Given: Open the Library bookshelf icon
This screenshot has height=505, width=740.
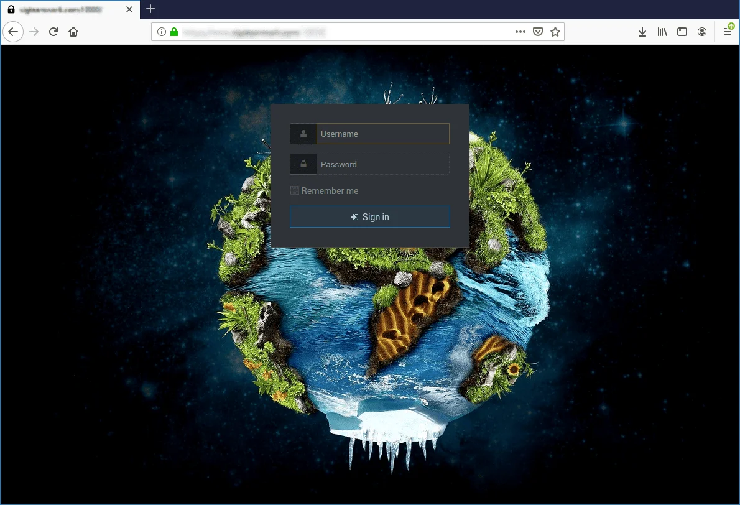Looking at the screenshot, I should 662,32.
